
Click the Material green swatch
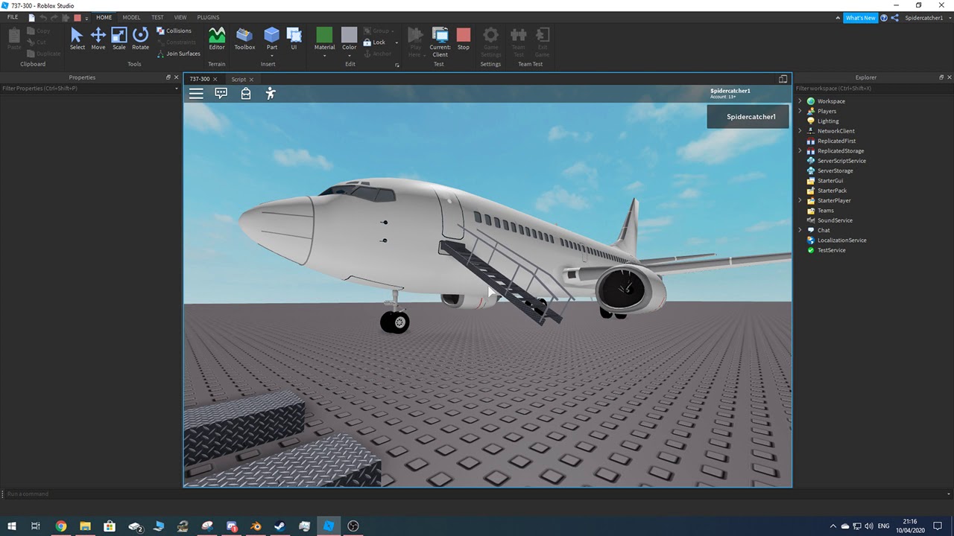[324, 35]
